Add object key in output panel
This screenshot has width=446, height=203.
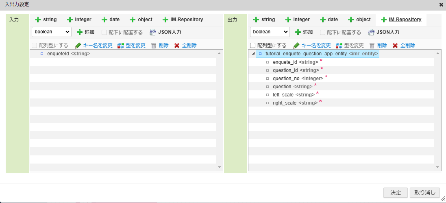pos(359,20)
